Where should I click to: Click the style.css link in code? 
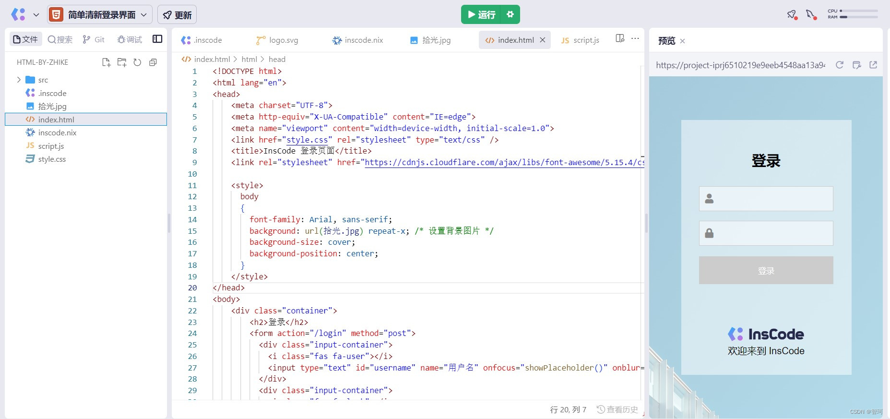[307, 140]
